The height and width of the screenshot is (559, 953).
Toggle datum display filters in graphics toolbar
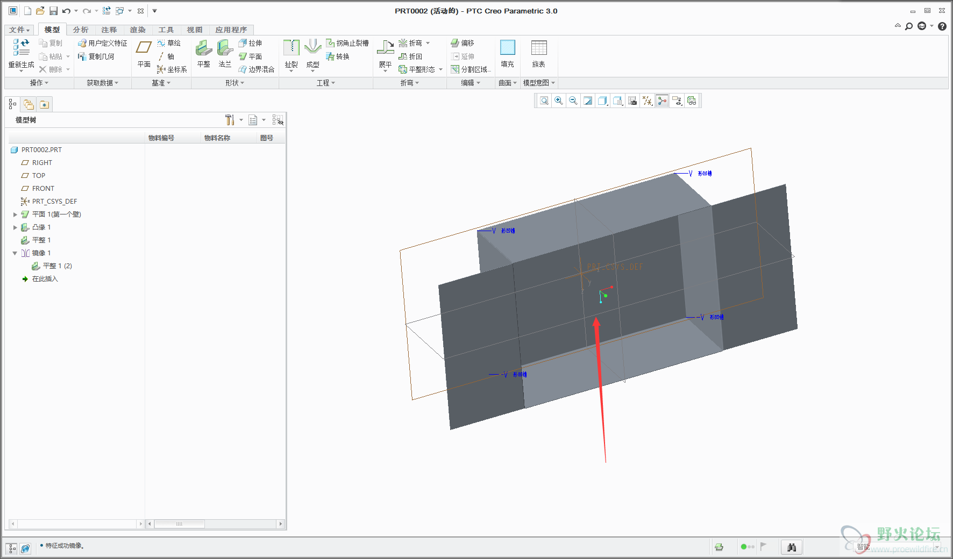pos(648,101)
